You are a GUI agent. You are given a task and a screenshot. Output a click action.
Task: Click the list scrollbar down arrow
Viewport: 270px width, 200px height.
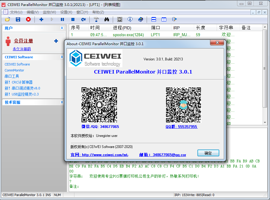tap(265, 123)
